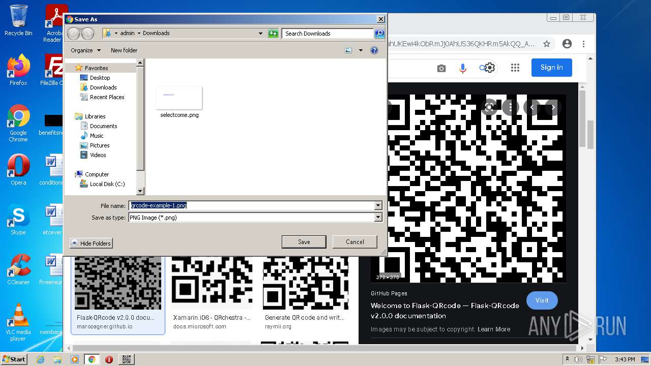Click the next image arrow in preview panel
This screenshot has width=651, height=366.
click(x=553, y=107)
